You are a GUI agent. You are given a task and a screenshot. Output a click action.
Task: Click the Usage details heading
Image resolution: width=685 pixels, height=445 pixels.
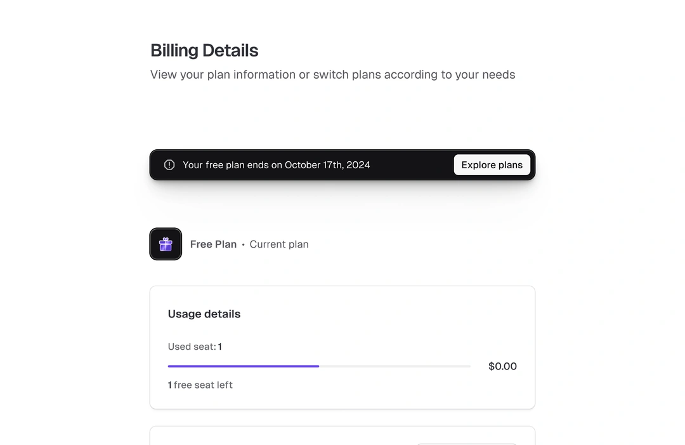(x=204, y=314)
